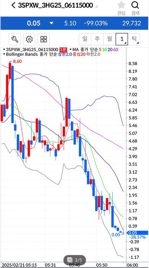Click 상한2.0 upper band legend

pyautogui.click(x=65, y=54)
